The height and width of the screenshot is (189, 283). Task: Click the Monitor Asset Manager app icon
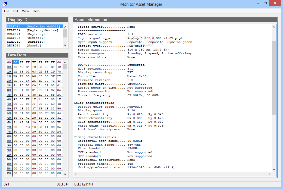(5, 4)
